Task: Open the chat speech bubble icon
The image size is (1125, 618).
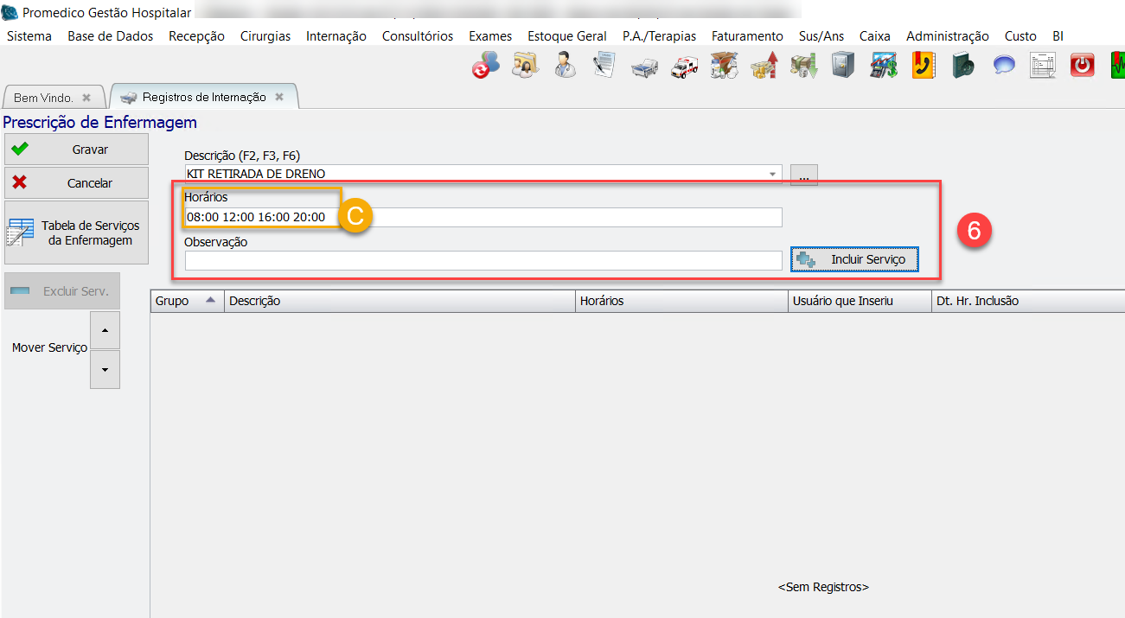Action: [1003, 66]
